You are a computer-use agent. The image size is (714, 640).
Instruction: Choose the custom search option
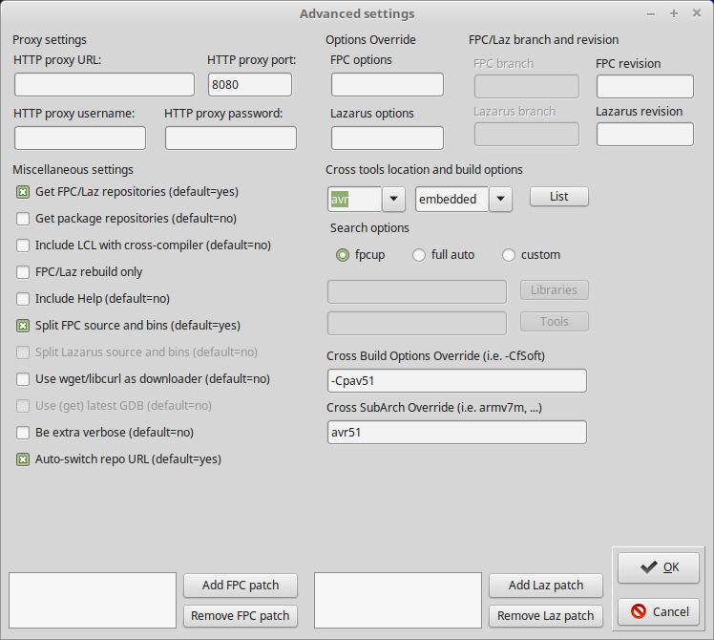509,255
